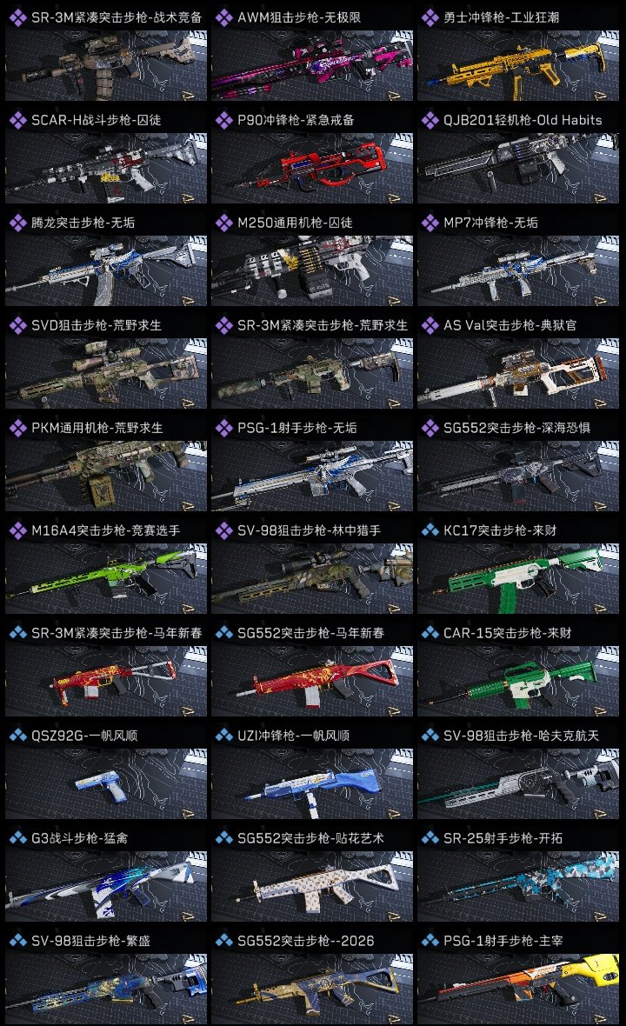Select the yellow PSG-1射手步枪-主宰 skin thumbnail
Image resolution: width=626 pixels, height=1026 pixels.
coord(518,989)
